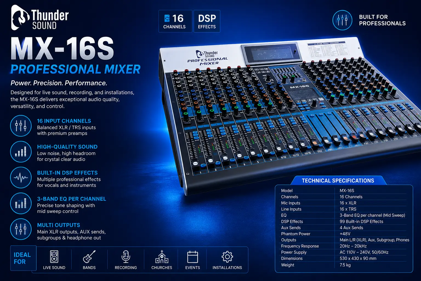This screenshot has height=281, width=421.
Task: Click the "16 x TRS" spec value
Action: click(348, 209)
